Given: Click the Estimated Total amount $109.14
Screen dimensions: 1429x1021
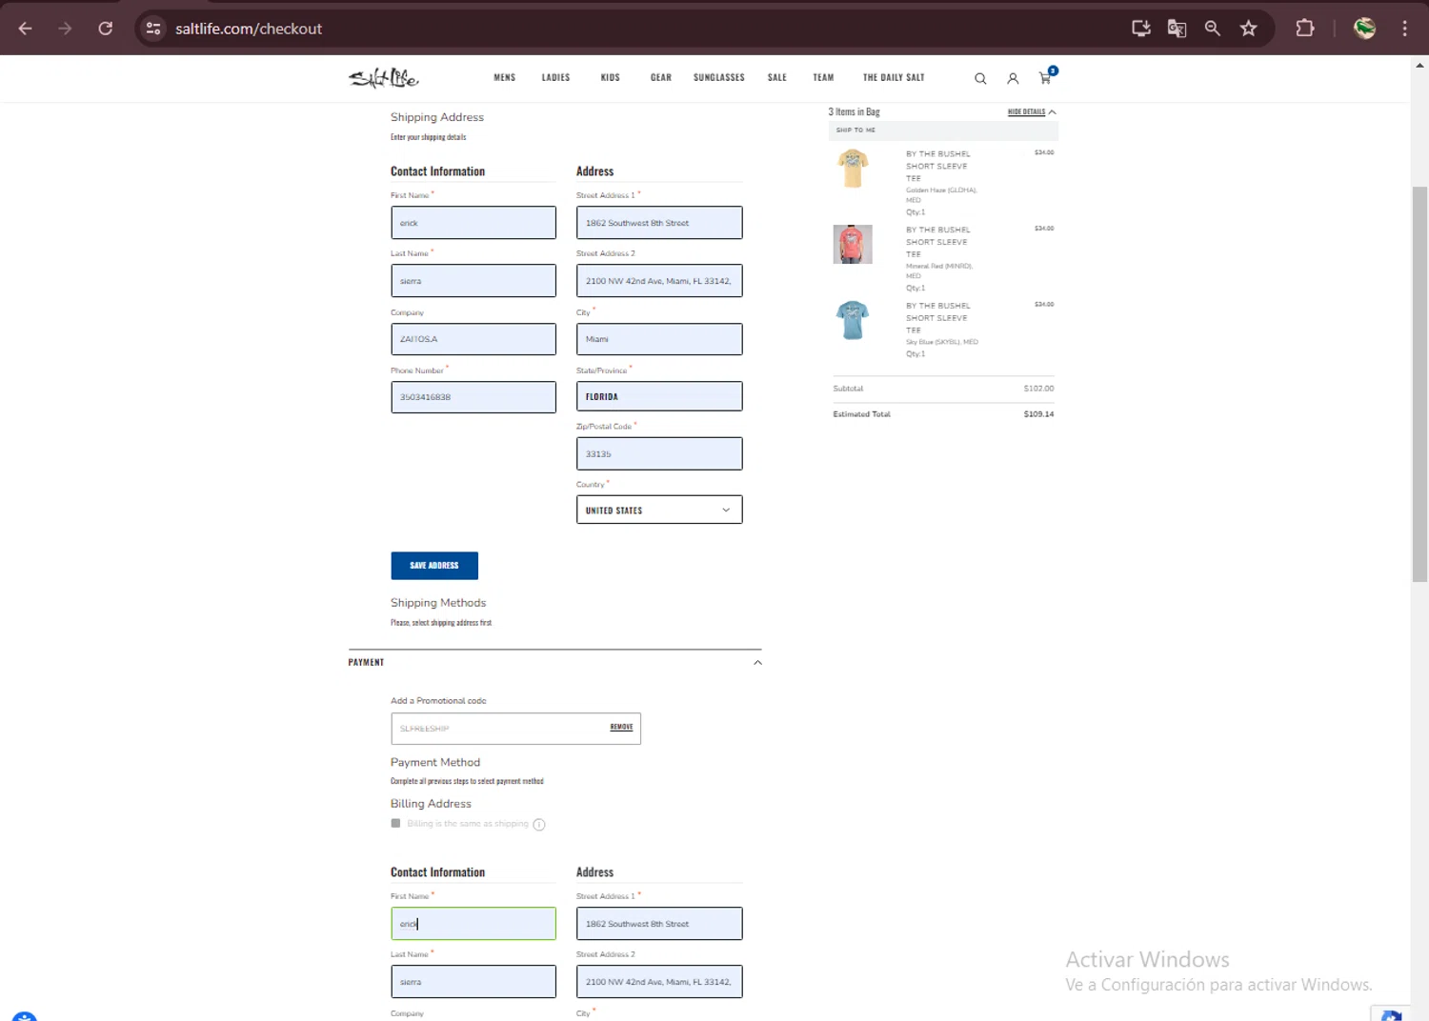Looking at the screenshot, I should [x=1038, y=414].
